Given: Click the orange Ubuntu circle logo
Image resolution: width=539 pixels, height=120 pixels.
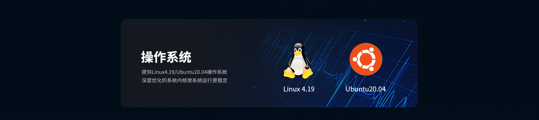Looking at the screenshot, I should click(366, 59).
